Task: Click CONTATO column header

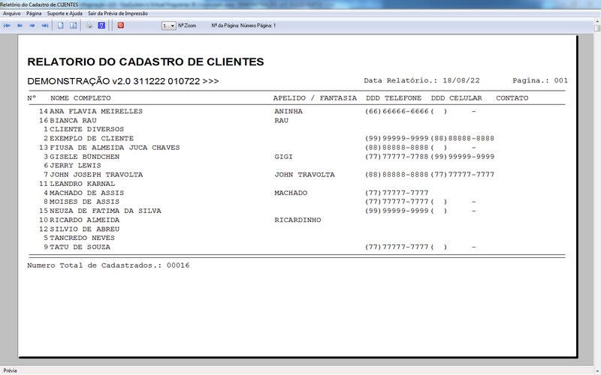Action: (x=512, y=98)
